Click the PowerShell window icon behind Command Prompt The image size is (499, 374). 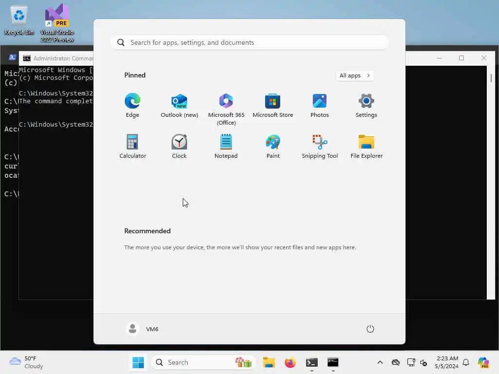click(12, 57)
